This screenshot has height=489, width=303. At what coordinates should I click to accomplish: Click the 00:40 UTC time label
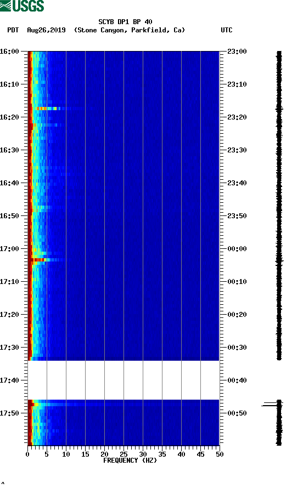pos(237,380)
